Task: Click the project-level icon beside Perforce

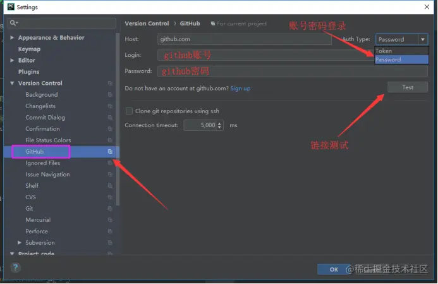Action: click(110, 231)
